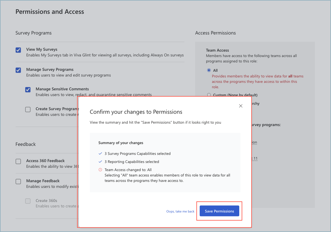Click the Summary of your changes text

(x=121, y=143)
